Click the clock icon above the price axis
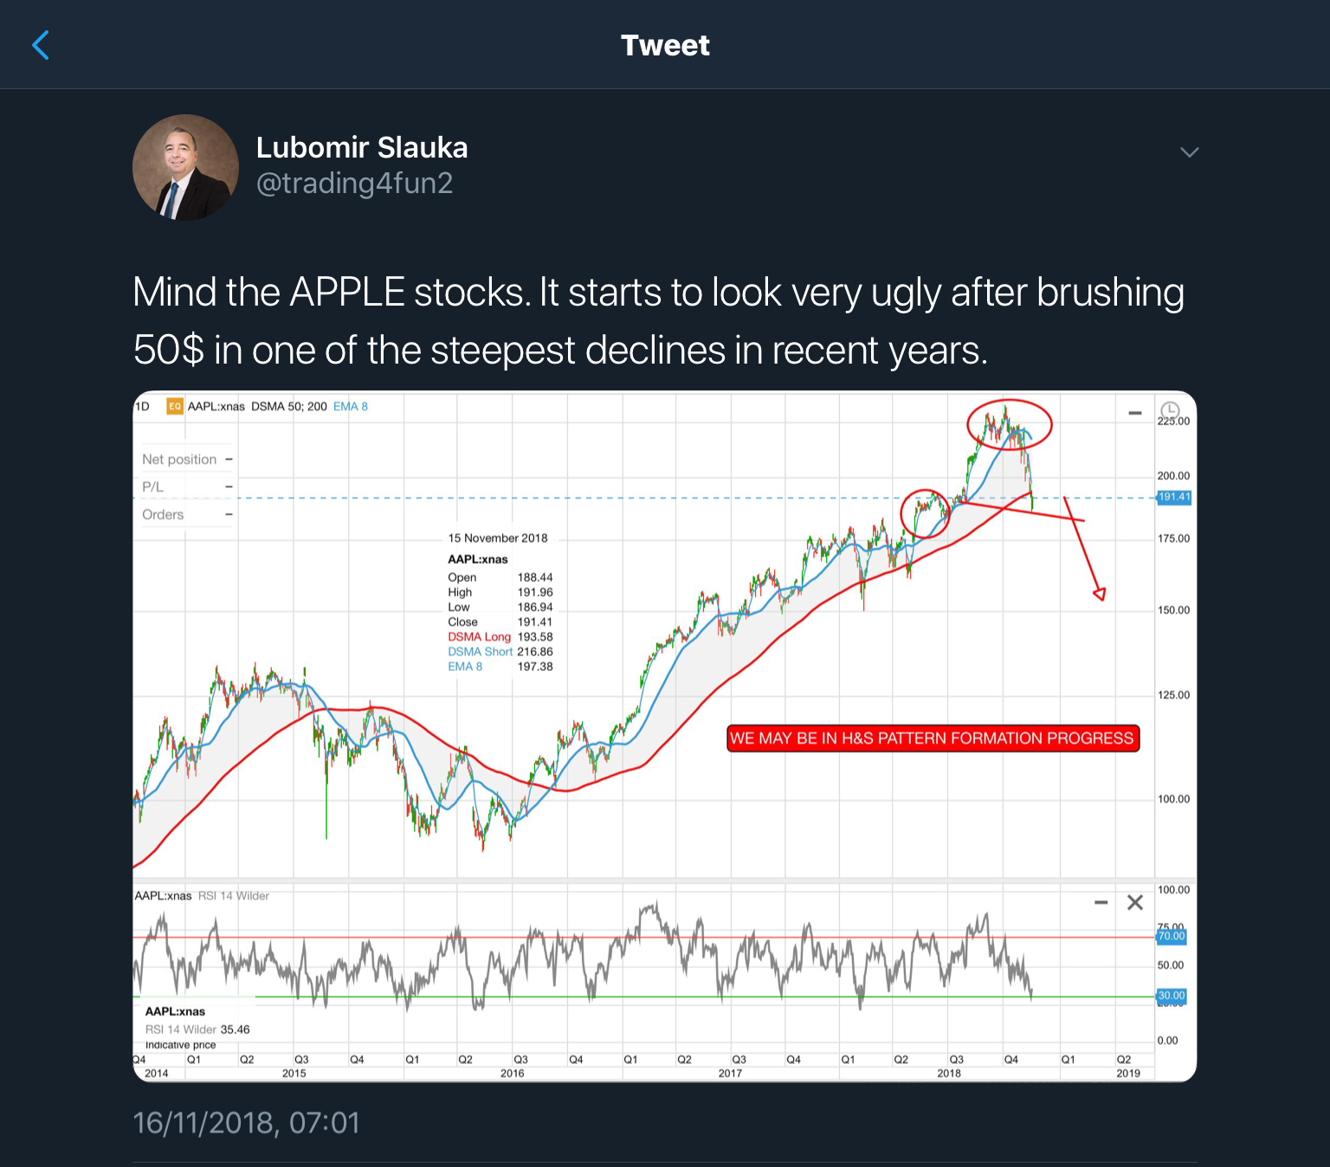Viewport: 1330px width, 1167px height. coord(1170,409)
